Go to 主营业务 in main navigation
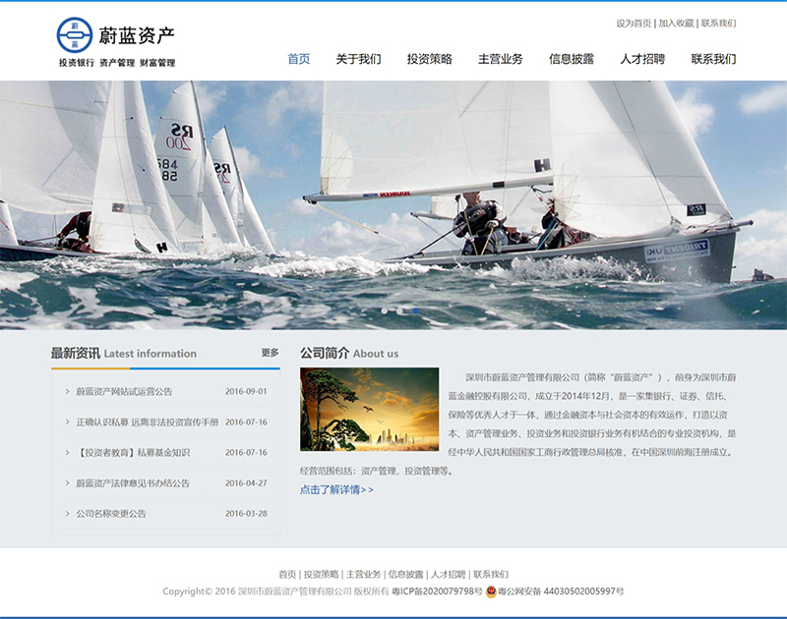The height and width of the screenshot is (619, 787). [500, 59]
